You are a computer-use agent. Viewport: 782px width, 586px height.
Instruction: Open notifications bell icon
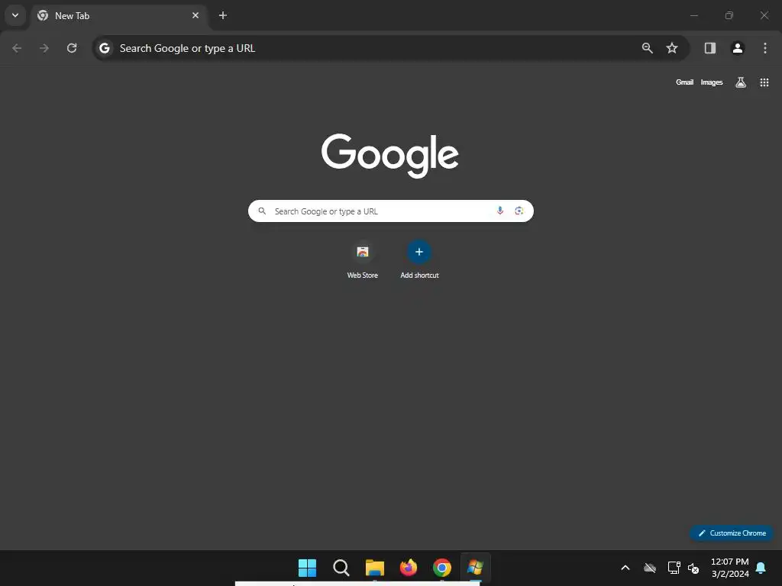761,568
